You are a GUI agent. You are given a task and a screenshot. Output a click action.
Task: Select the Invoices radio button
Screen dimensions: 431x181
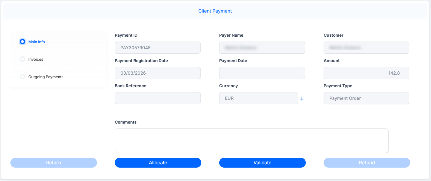point(22,59)
